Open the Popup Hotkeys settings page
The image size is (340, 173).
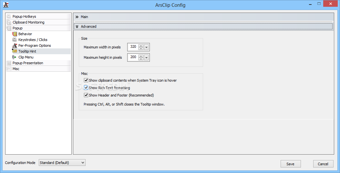[x=38, y=16]
